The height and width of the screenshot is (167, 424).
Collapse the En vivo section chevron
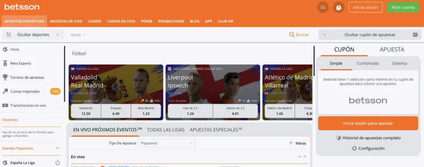point(305,157)
